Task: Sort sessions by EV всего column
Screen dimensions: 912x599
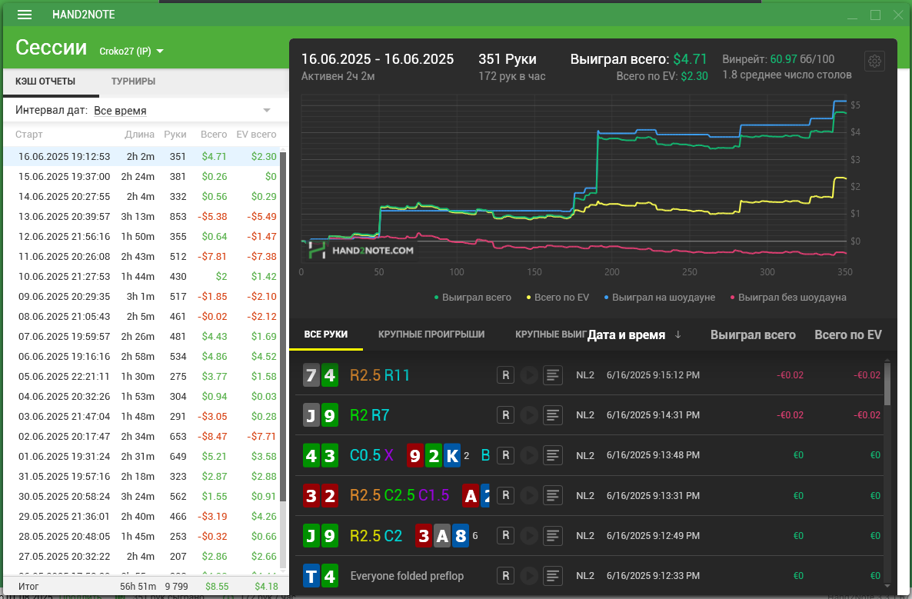Action: click(257, 135)
